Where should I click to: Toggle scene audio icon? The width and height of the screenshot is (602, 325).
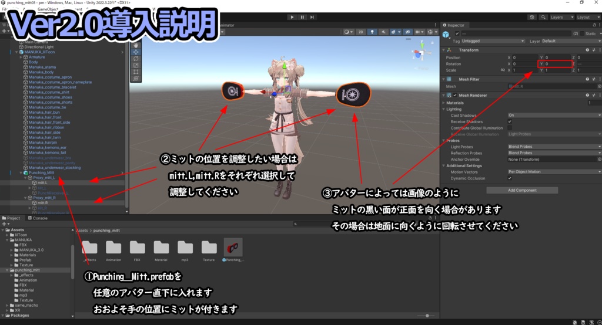[383, 32]
